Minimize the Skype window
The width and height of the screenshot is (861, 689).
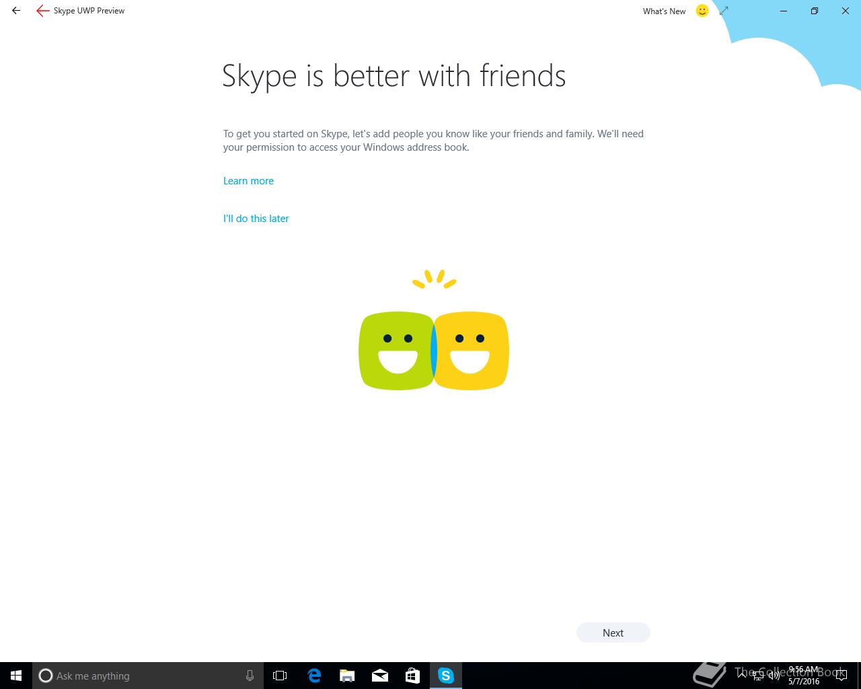784,11
